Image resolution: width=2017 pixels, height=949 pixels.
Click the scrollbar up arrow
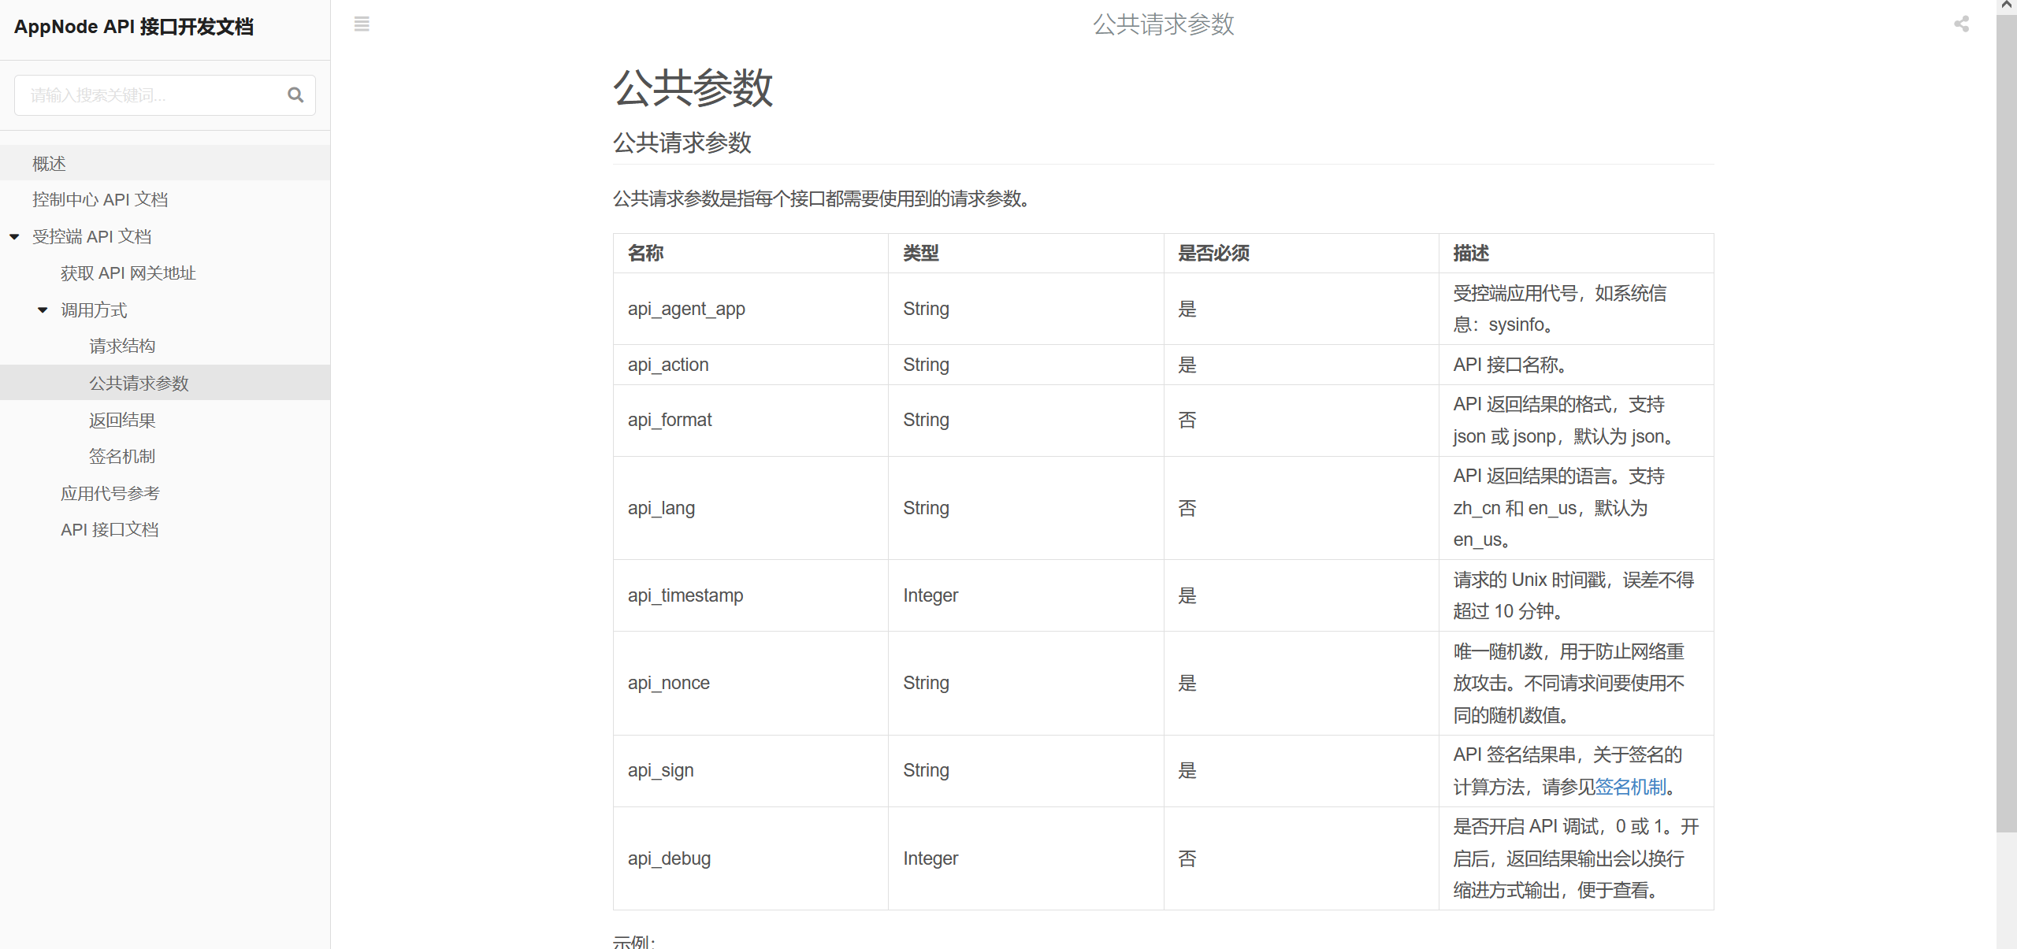click(2006, 6)
